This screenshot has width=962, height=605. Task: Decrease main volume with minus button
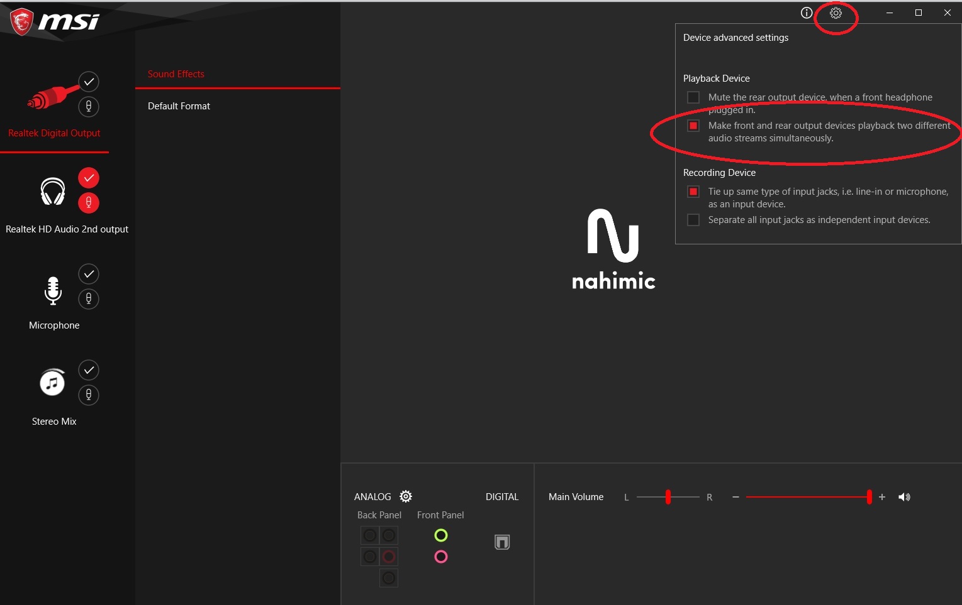[x=735, y=497]
